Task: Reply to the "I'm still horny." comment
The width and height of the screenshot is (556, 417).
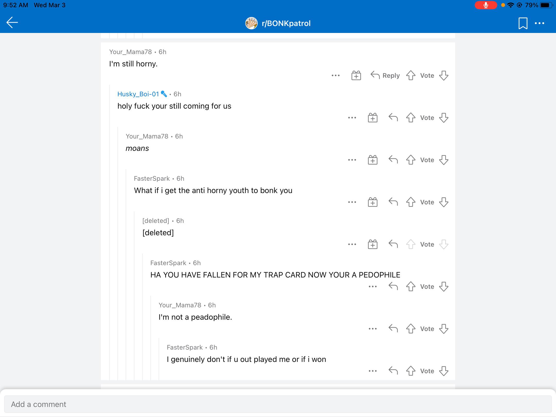Action: point(385,75)
